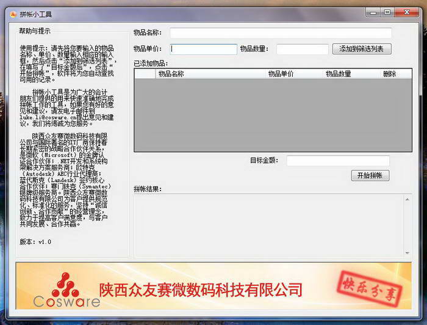Click the 物品数量 column header
Image resolution: width=427 pixels, height=325 pixels.
pos(351,74)
